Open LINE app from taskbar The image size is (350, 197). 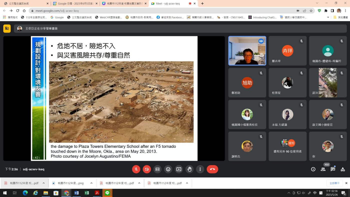(107, 193)
